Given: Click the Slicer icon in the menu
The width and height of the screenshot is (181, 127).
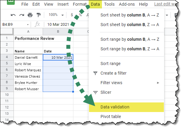Looking at the screenshot, I should (95, 92).
